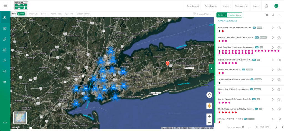Click the truck icon in sidebar
284x131 pixels.
(5, 71)
